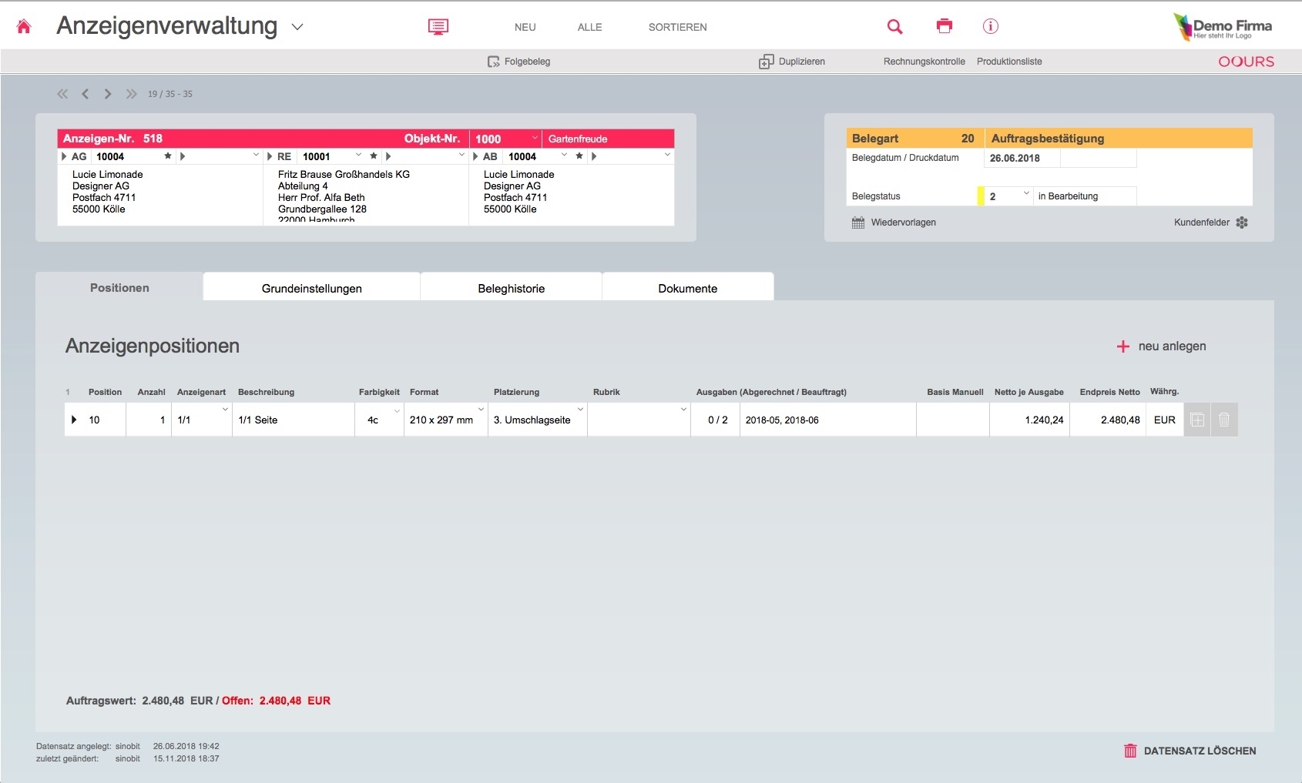Click the Duplizieren button
The image size is (1302, 783).
click(792, 62)
